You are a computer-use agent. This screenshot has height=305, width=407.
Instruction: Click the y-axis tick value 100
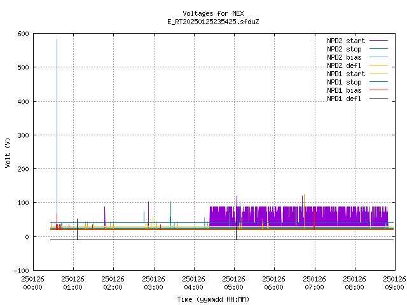(x=24, y=203)
